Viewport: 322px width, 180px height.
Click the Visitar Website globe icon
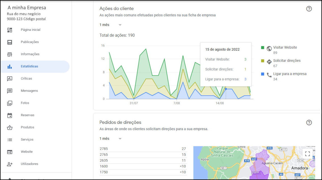(269, 49)
